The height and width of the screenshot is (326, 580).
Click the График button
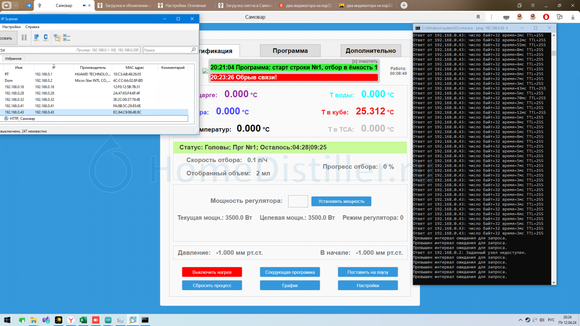pos(290,285)
